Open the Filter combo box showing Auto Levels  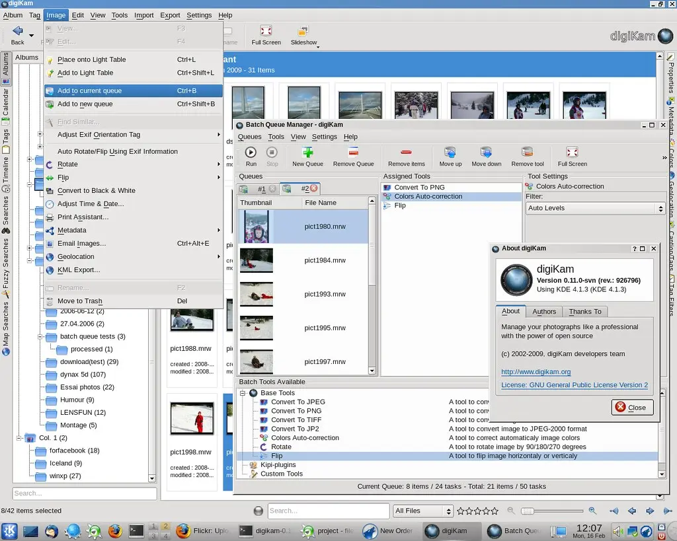[x=595, y=208]
